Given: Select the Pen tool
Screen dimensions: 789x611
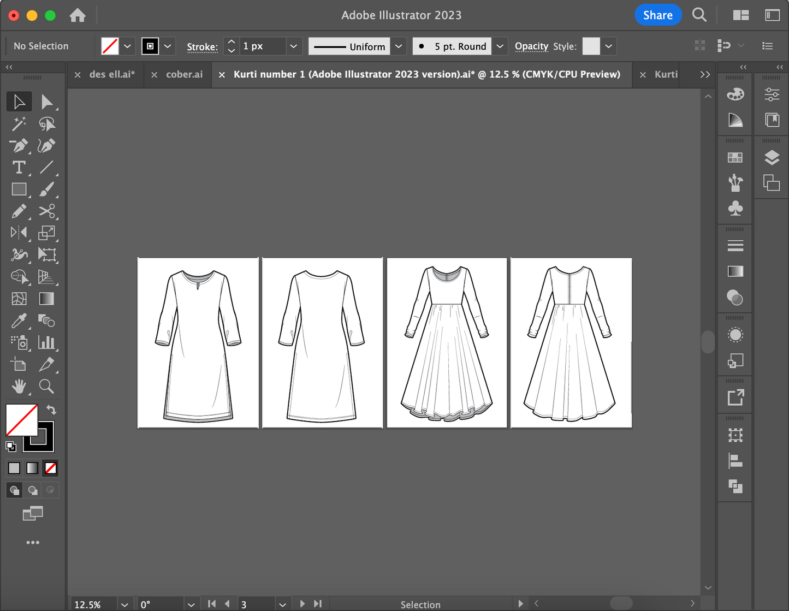Looking at the screenshot, I should [x=19, y=146].
